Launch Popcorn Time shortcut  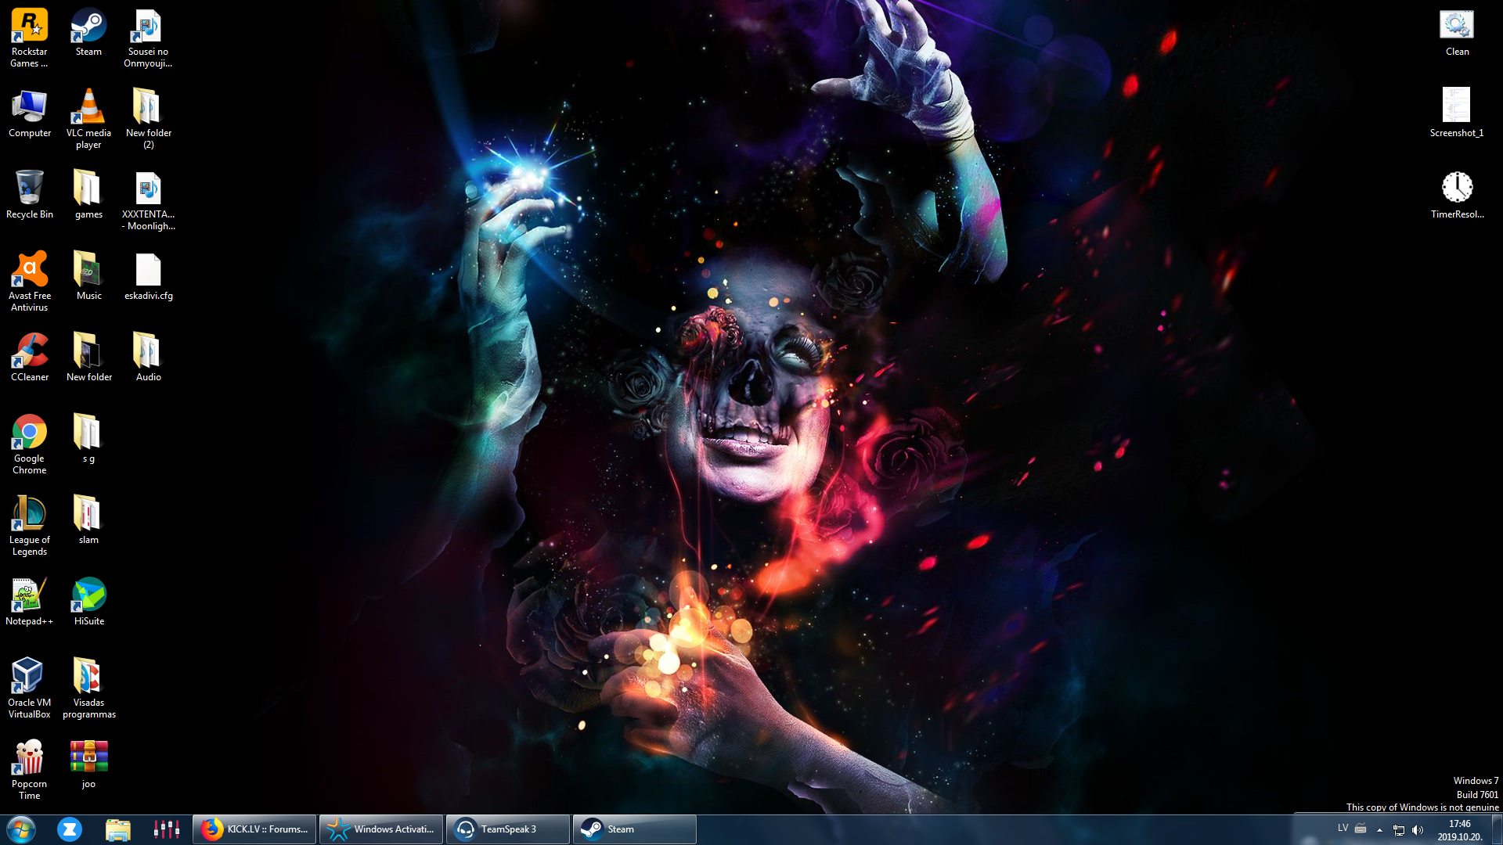(x=29, y=770)
